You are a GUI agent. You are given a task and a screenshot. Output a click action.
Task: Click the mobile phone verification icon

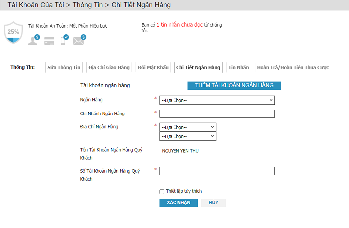tap(64, 40)
